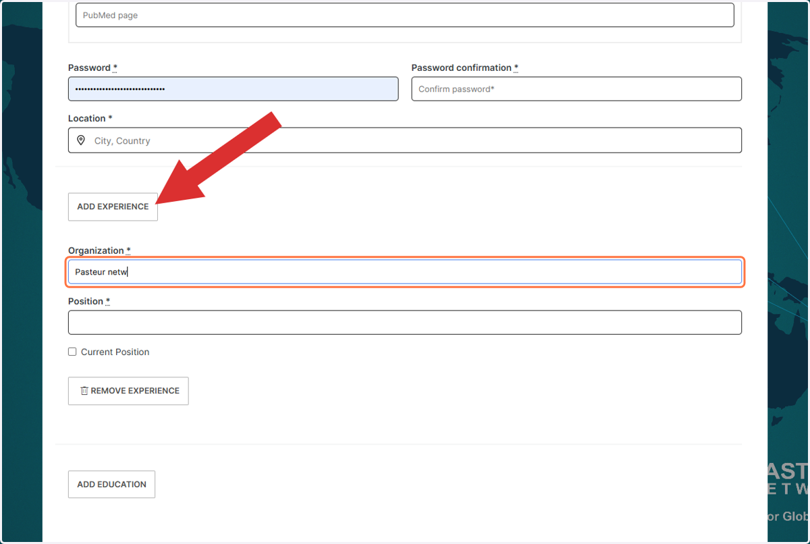Click the Position label above the empty field
Screen dimensions: 810x544
pyautogui.click(x=88, y=301)
